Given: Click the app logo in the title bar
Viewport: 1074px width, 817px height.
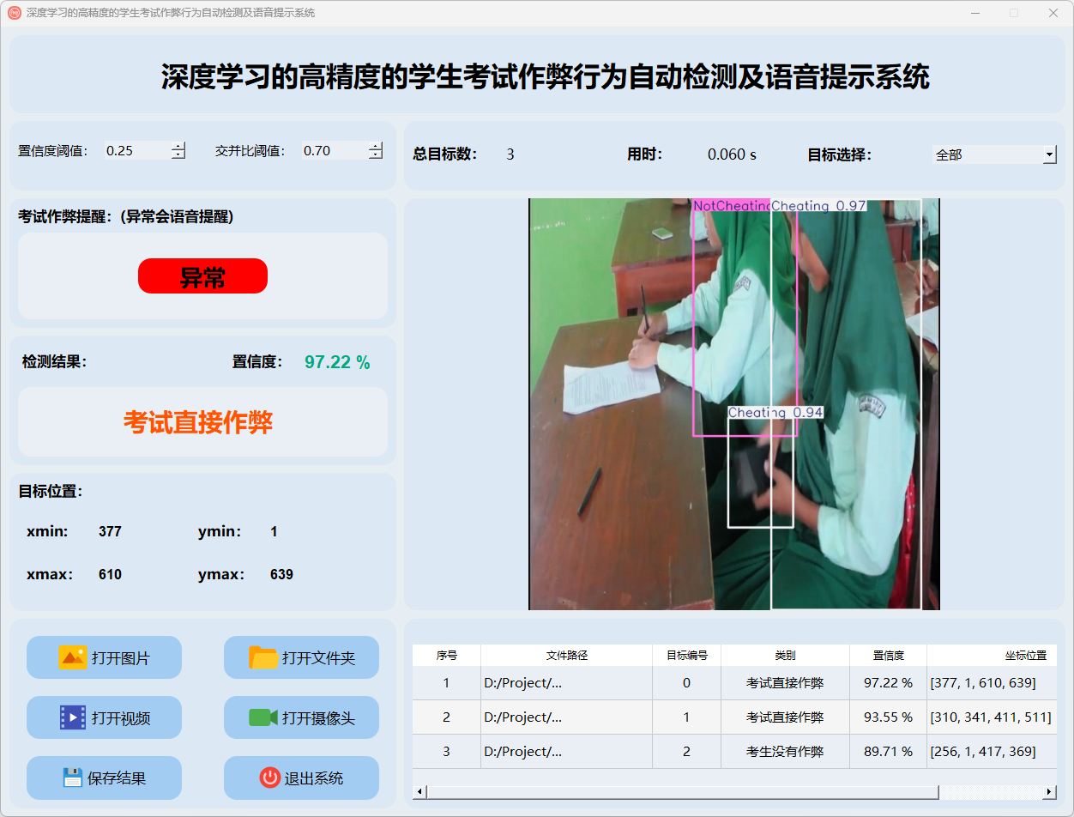Looking at the screenshot, I should point(14,13).
